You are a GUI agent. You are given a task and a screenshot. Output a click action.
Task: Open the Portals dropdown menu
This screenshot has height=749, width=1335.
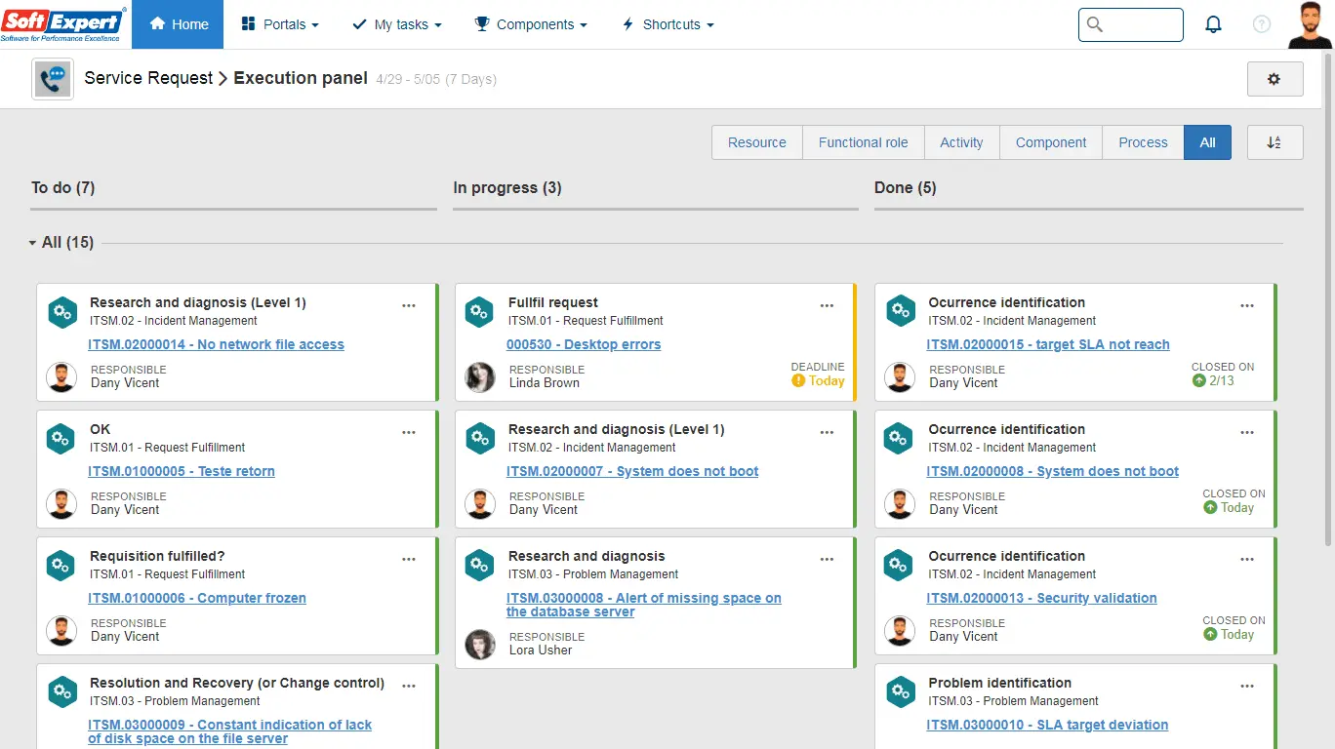click(280, 24)
